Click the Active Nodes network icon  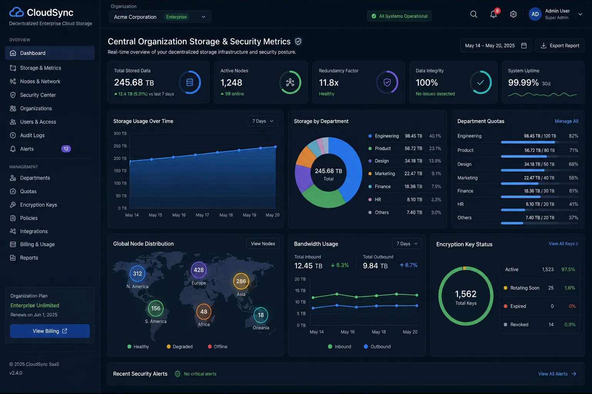point(290,82)
